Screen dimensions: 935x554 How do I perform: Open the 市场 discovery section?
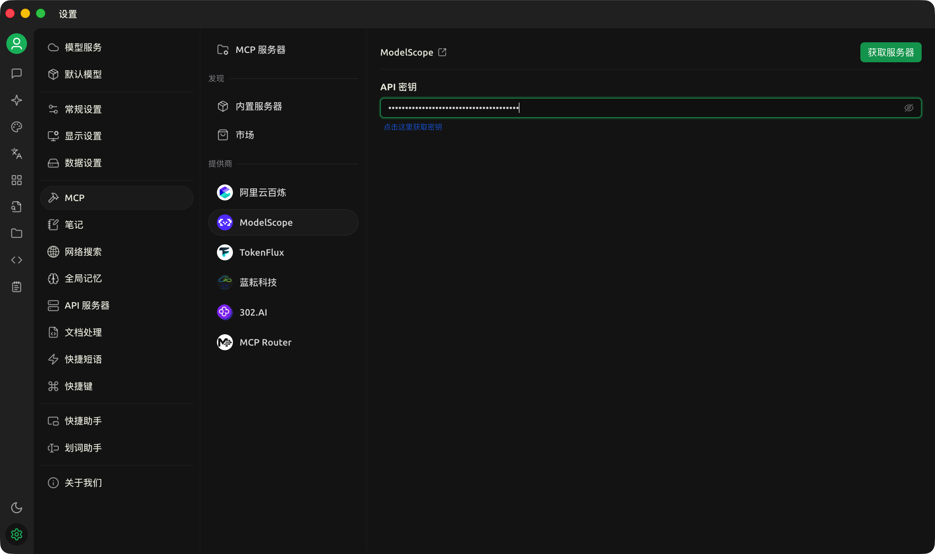tap(245, 135)
